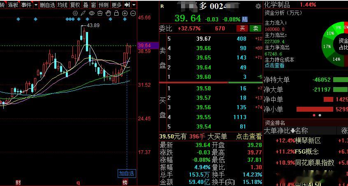Click the 换手 14.23% value
Image resolution: width=348 pixels, height=186 pixels.
tap(253, 175)
